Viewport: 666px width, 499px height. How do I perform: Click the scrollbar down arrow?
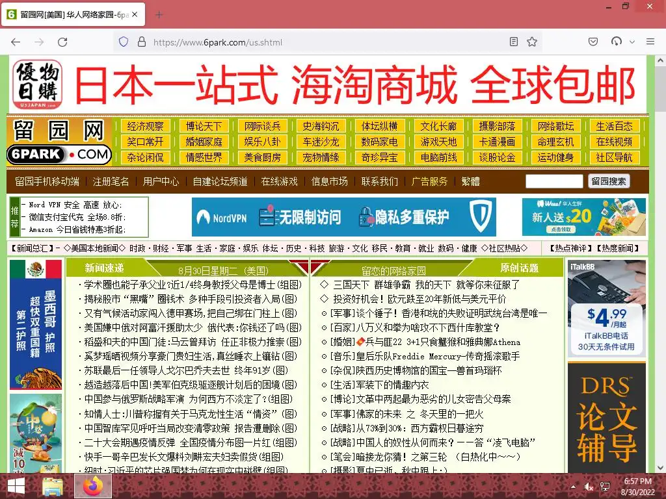pos(660,468)
